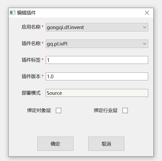This screenshot has width=162, height=161.
Task: Click the 应用名称 field label
Action: [31, 27]
